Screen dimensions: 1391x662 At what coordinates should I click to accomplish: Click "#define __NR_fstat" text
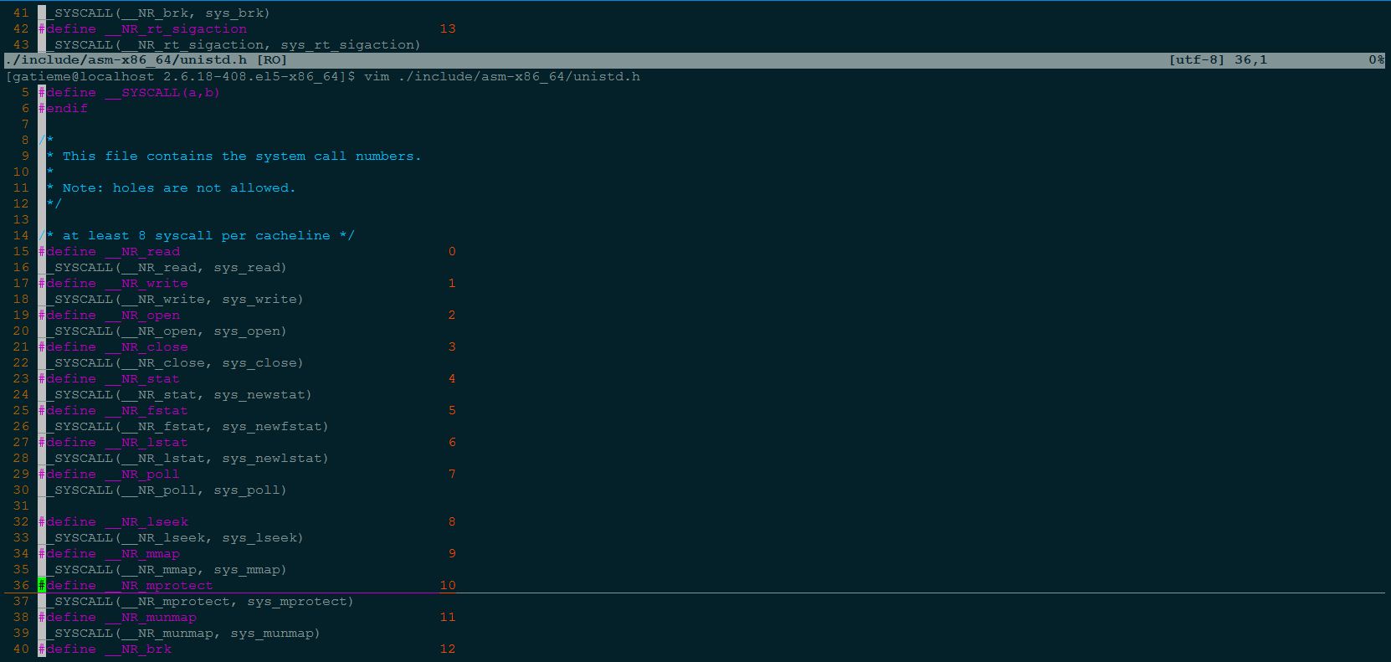pyautogui.click(x=113, y=410)
